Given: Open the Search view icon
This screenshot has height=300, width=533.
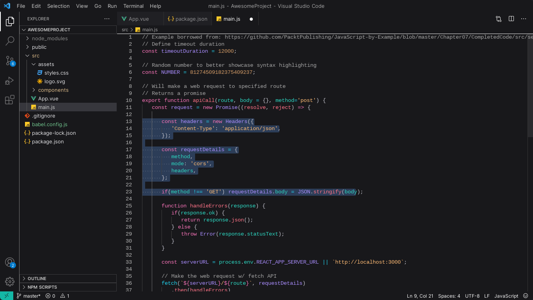Looking at the screenshot, I should tap(10, 41).
